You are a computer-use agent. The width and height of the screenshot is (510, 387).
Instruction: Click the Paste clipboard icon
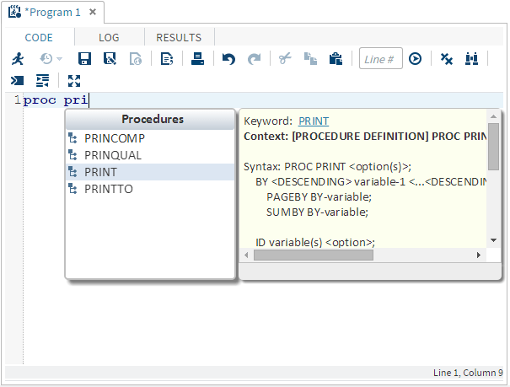coord(336,59)
